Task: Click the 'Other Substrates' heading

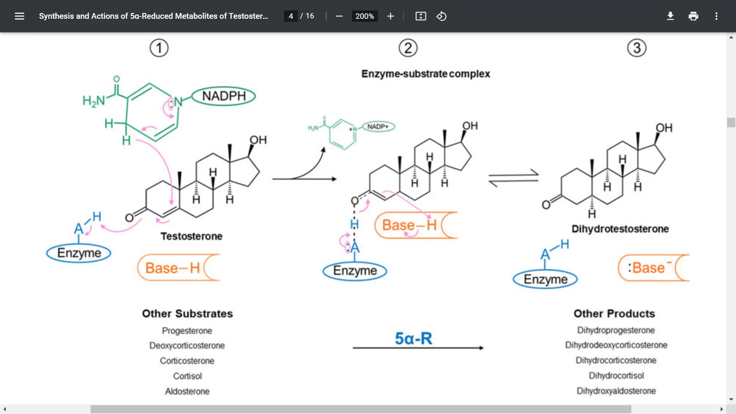Action: click(187, 314)
